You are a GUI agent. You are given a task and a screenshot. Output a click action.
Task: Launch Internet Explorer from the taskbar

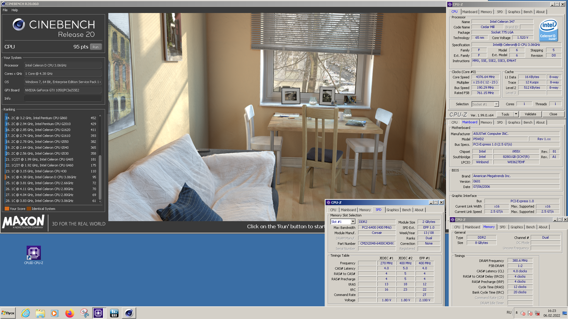(x=26, y=313)
